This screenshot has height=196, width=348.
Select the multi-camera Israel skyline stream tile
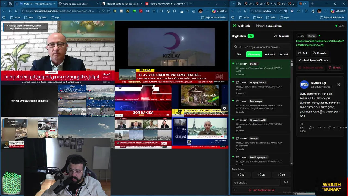point(86,100)
